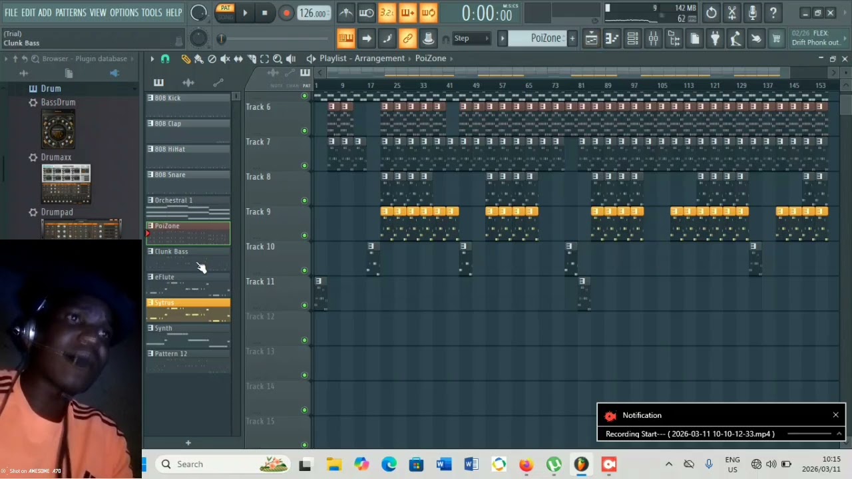Mute Track 9 with its green LED
852x479 pixels.
point(305,236)
